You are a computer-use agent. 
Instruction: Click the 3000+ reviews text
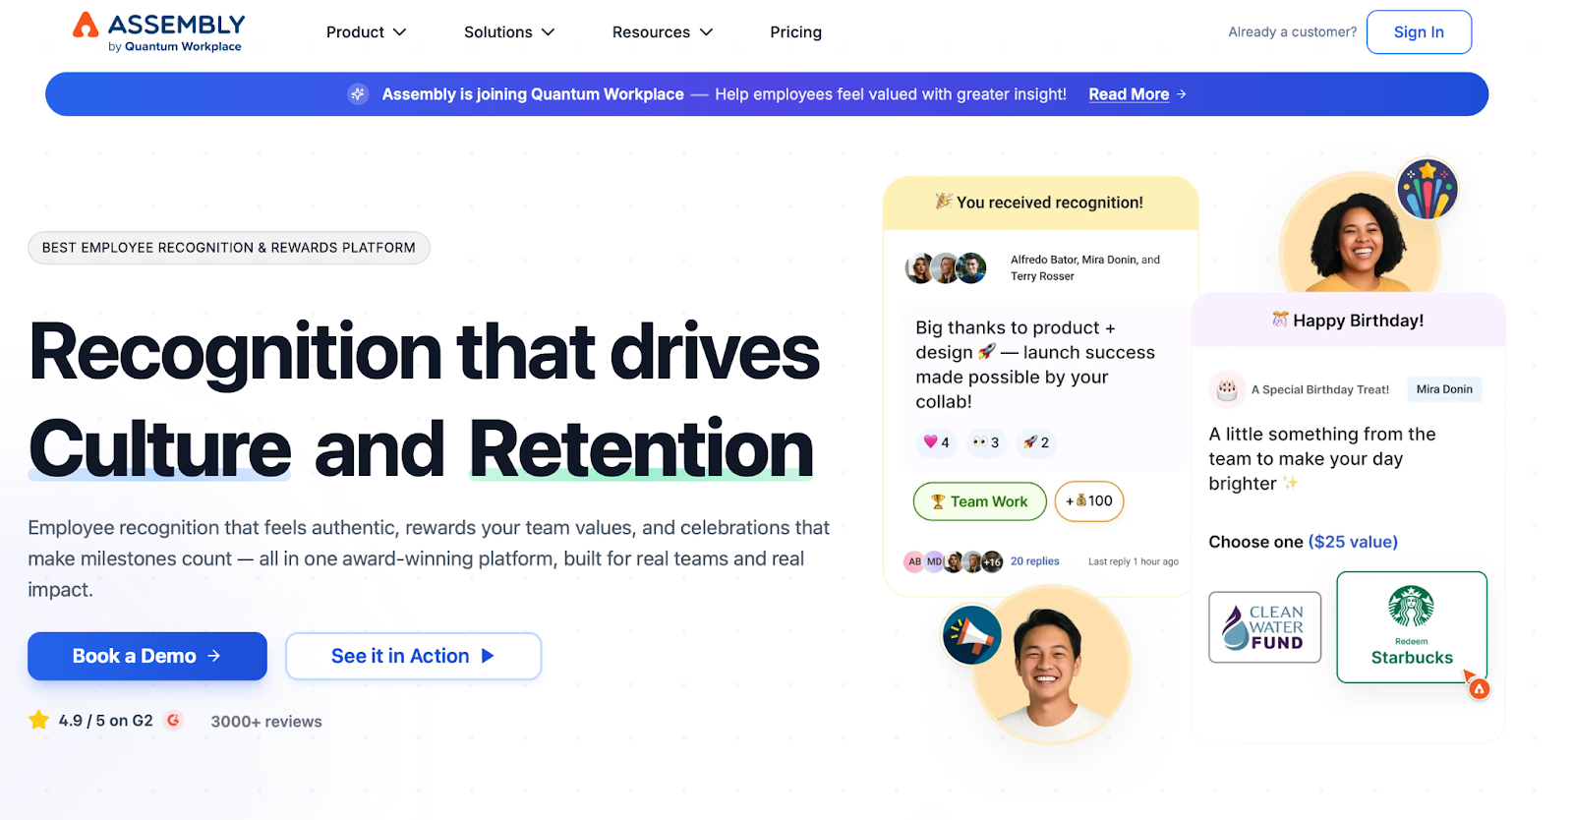coord(266,722)
